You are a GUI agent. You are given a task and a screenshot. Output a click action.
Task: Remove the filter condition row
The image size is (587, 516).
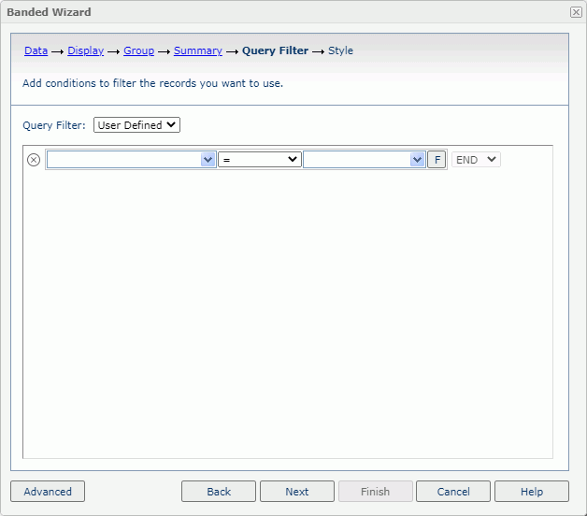(34, 160)
